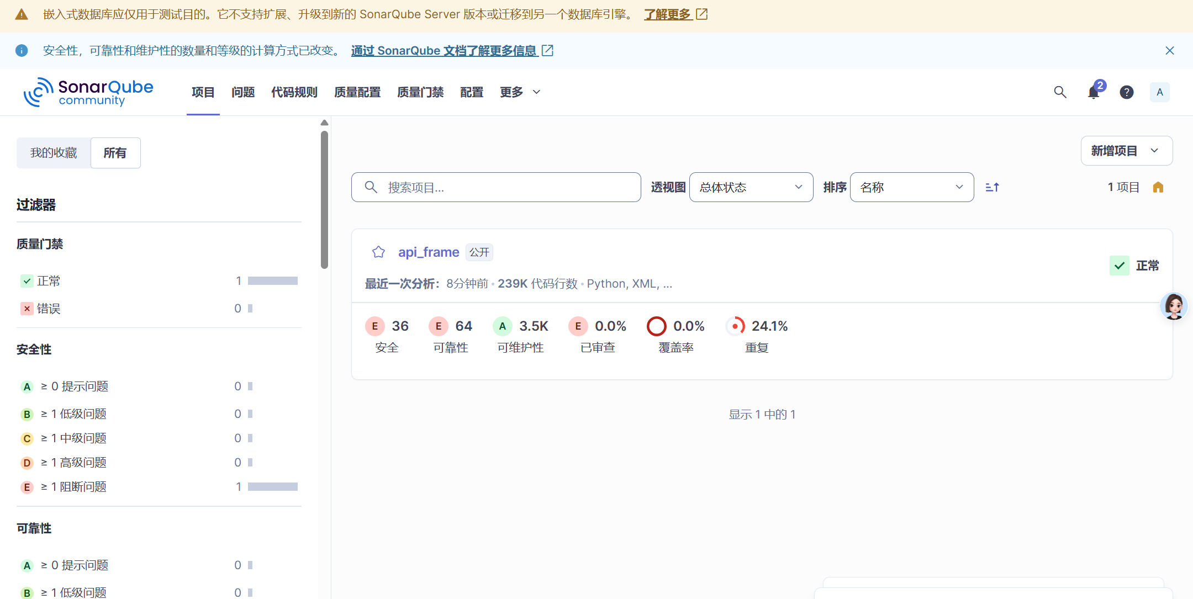Open the 总体状态 perspective dropdown
Screen dimensions: 1193x599
tap(751, 187)
